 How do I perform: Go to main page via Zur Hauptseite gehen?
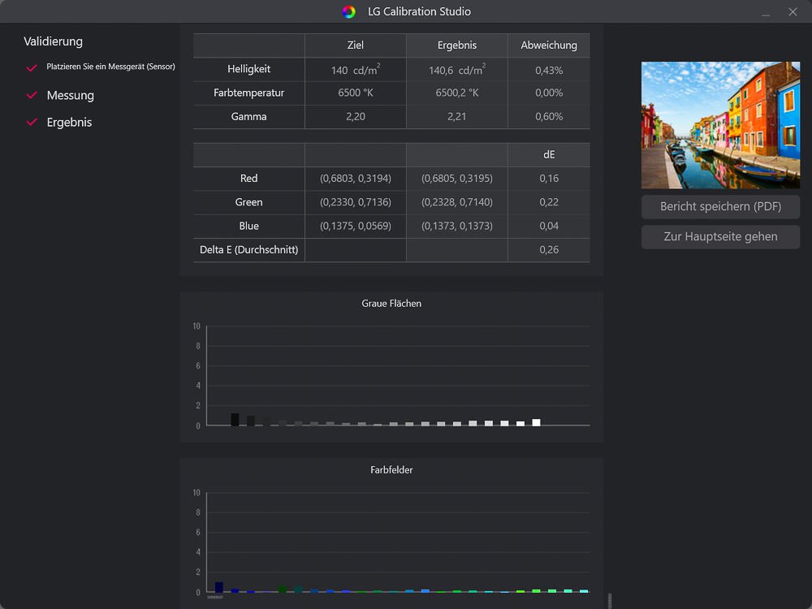[x=720, y=237]
